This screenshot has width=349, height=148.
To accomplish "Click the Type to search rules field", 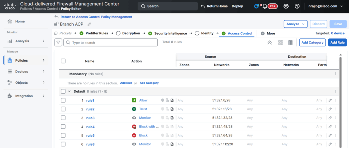I will tap(111, 43).
